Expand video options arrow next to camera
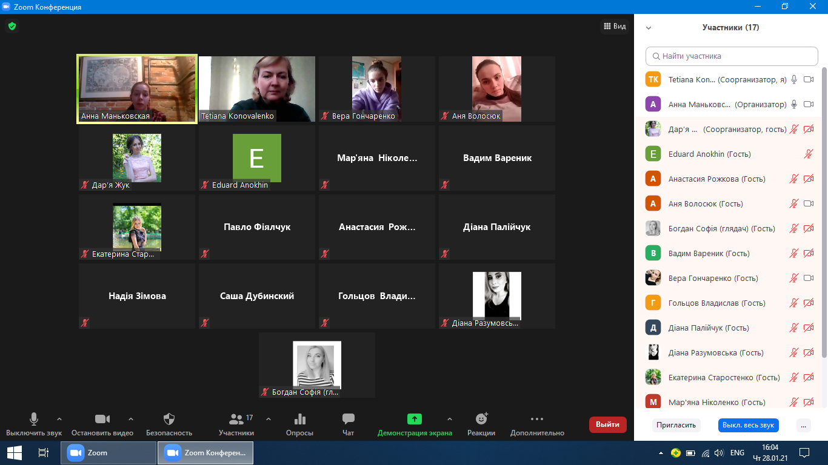The height and width of the screenshot is (465, 828). [x=131, y=419]
